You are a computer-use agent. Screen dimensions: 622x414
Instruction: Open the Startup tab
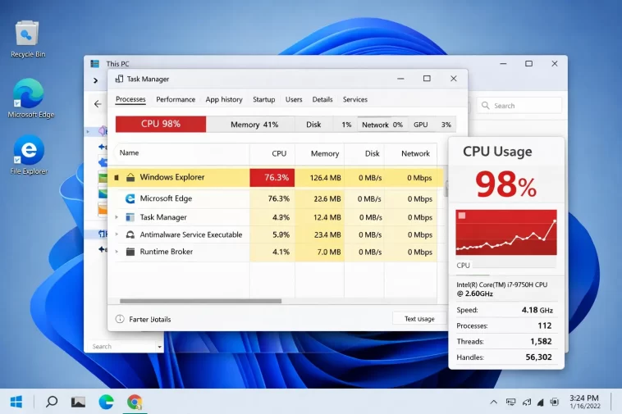coord(263,99)
